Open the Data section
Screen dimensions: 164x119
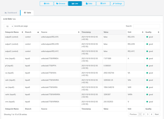click(89, 4)
